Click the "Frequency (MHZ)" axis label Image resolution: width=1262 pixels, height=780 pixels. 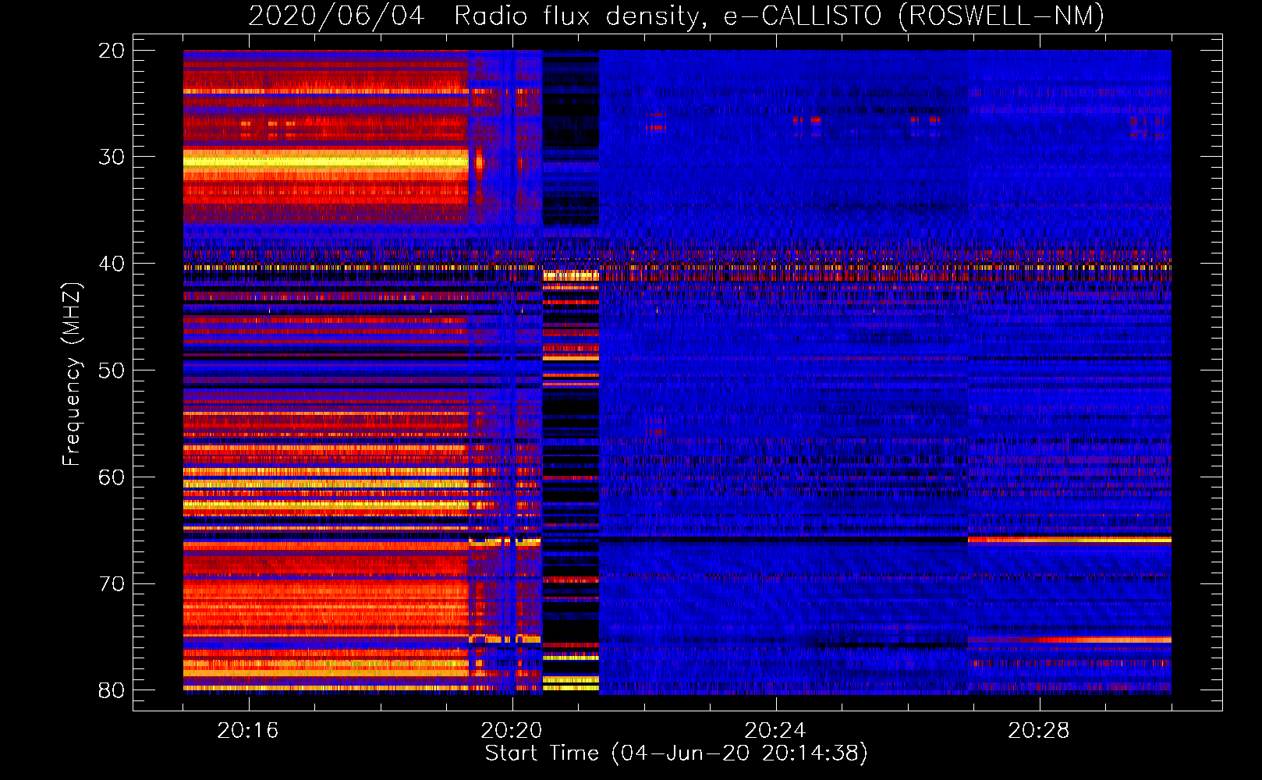click(x=72, y=374)
